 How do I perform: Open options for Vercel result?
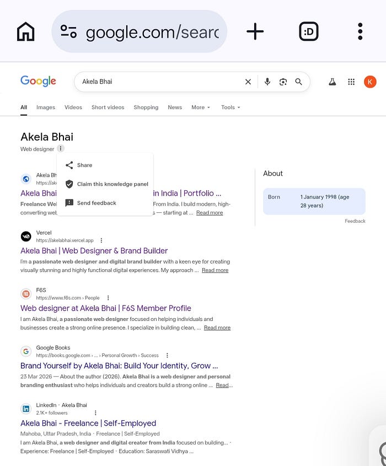click(101, 240)
